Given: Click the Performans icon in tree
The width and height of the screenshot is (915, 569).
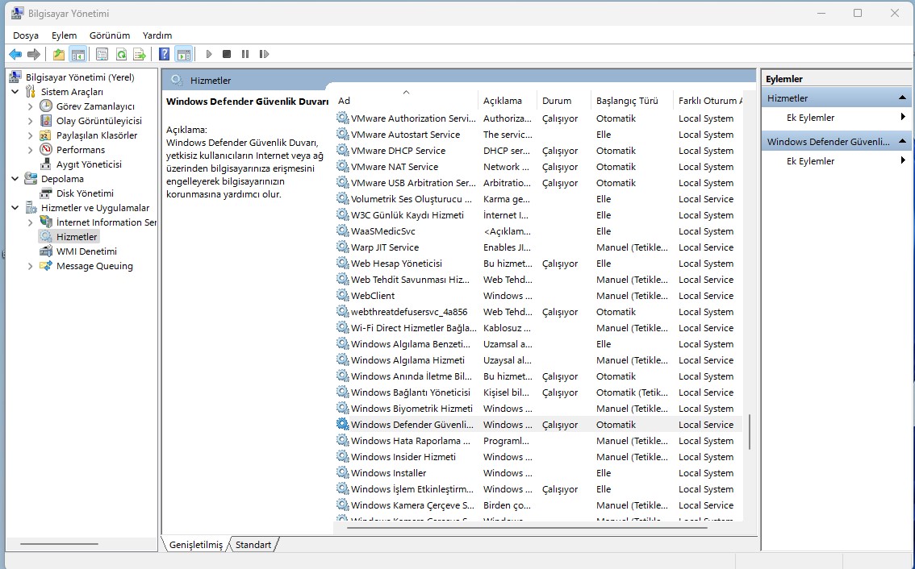Looking at the screenshot, I should click(46, 149).
